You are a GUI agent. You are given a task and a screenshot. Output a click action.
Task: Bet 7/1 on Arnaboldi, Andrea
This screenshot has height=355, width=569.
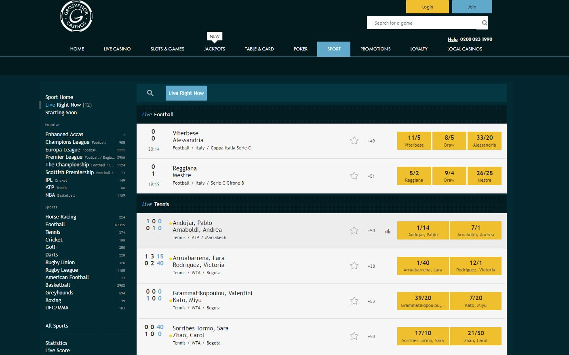click(x=476, y=231)
